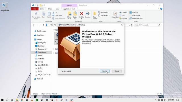Click the Windows Start button
Viewport: 182px width, 102px height.
coord(2,100)
